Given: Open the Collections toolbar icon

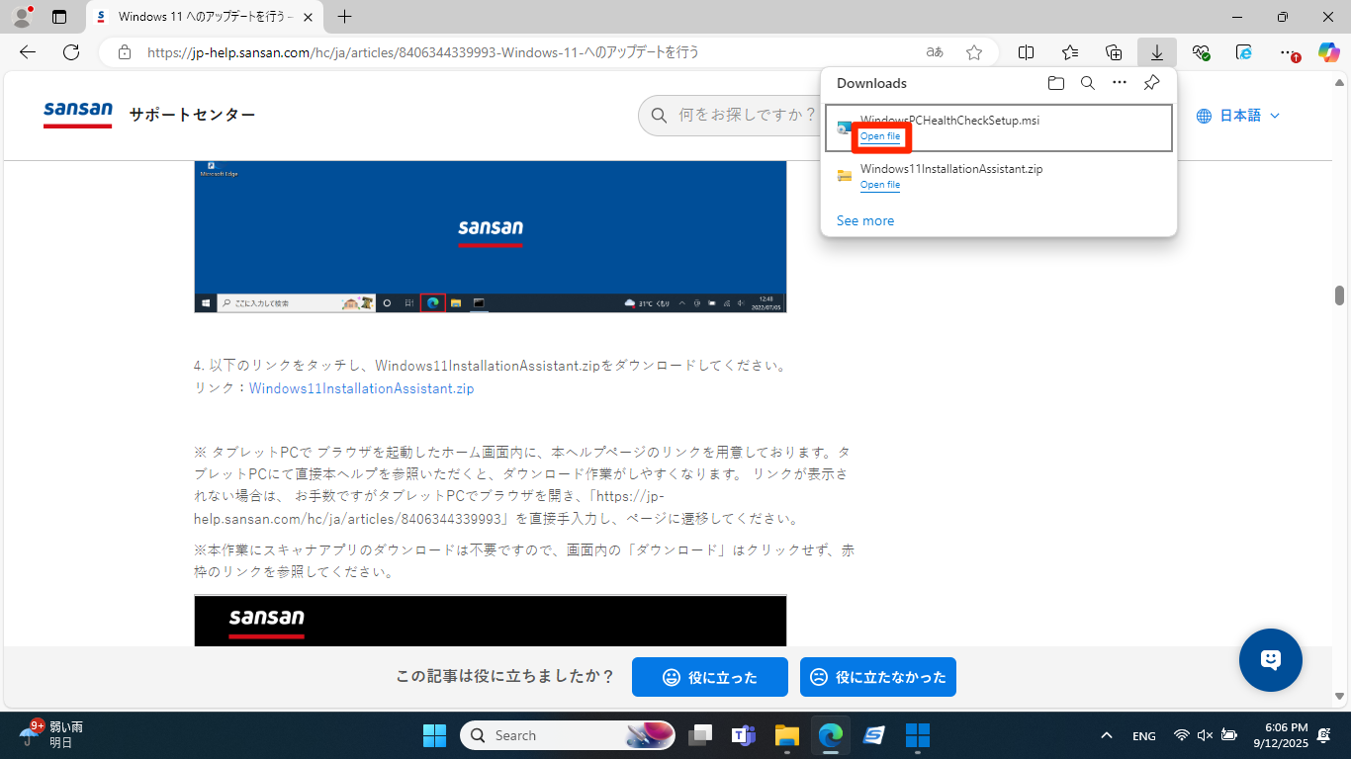Looking at the screenshot, I should point(1114,52).
